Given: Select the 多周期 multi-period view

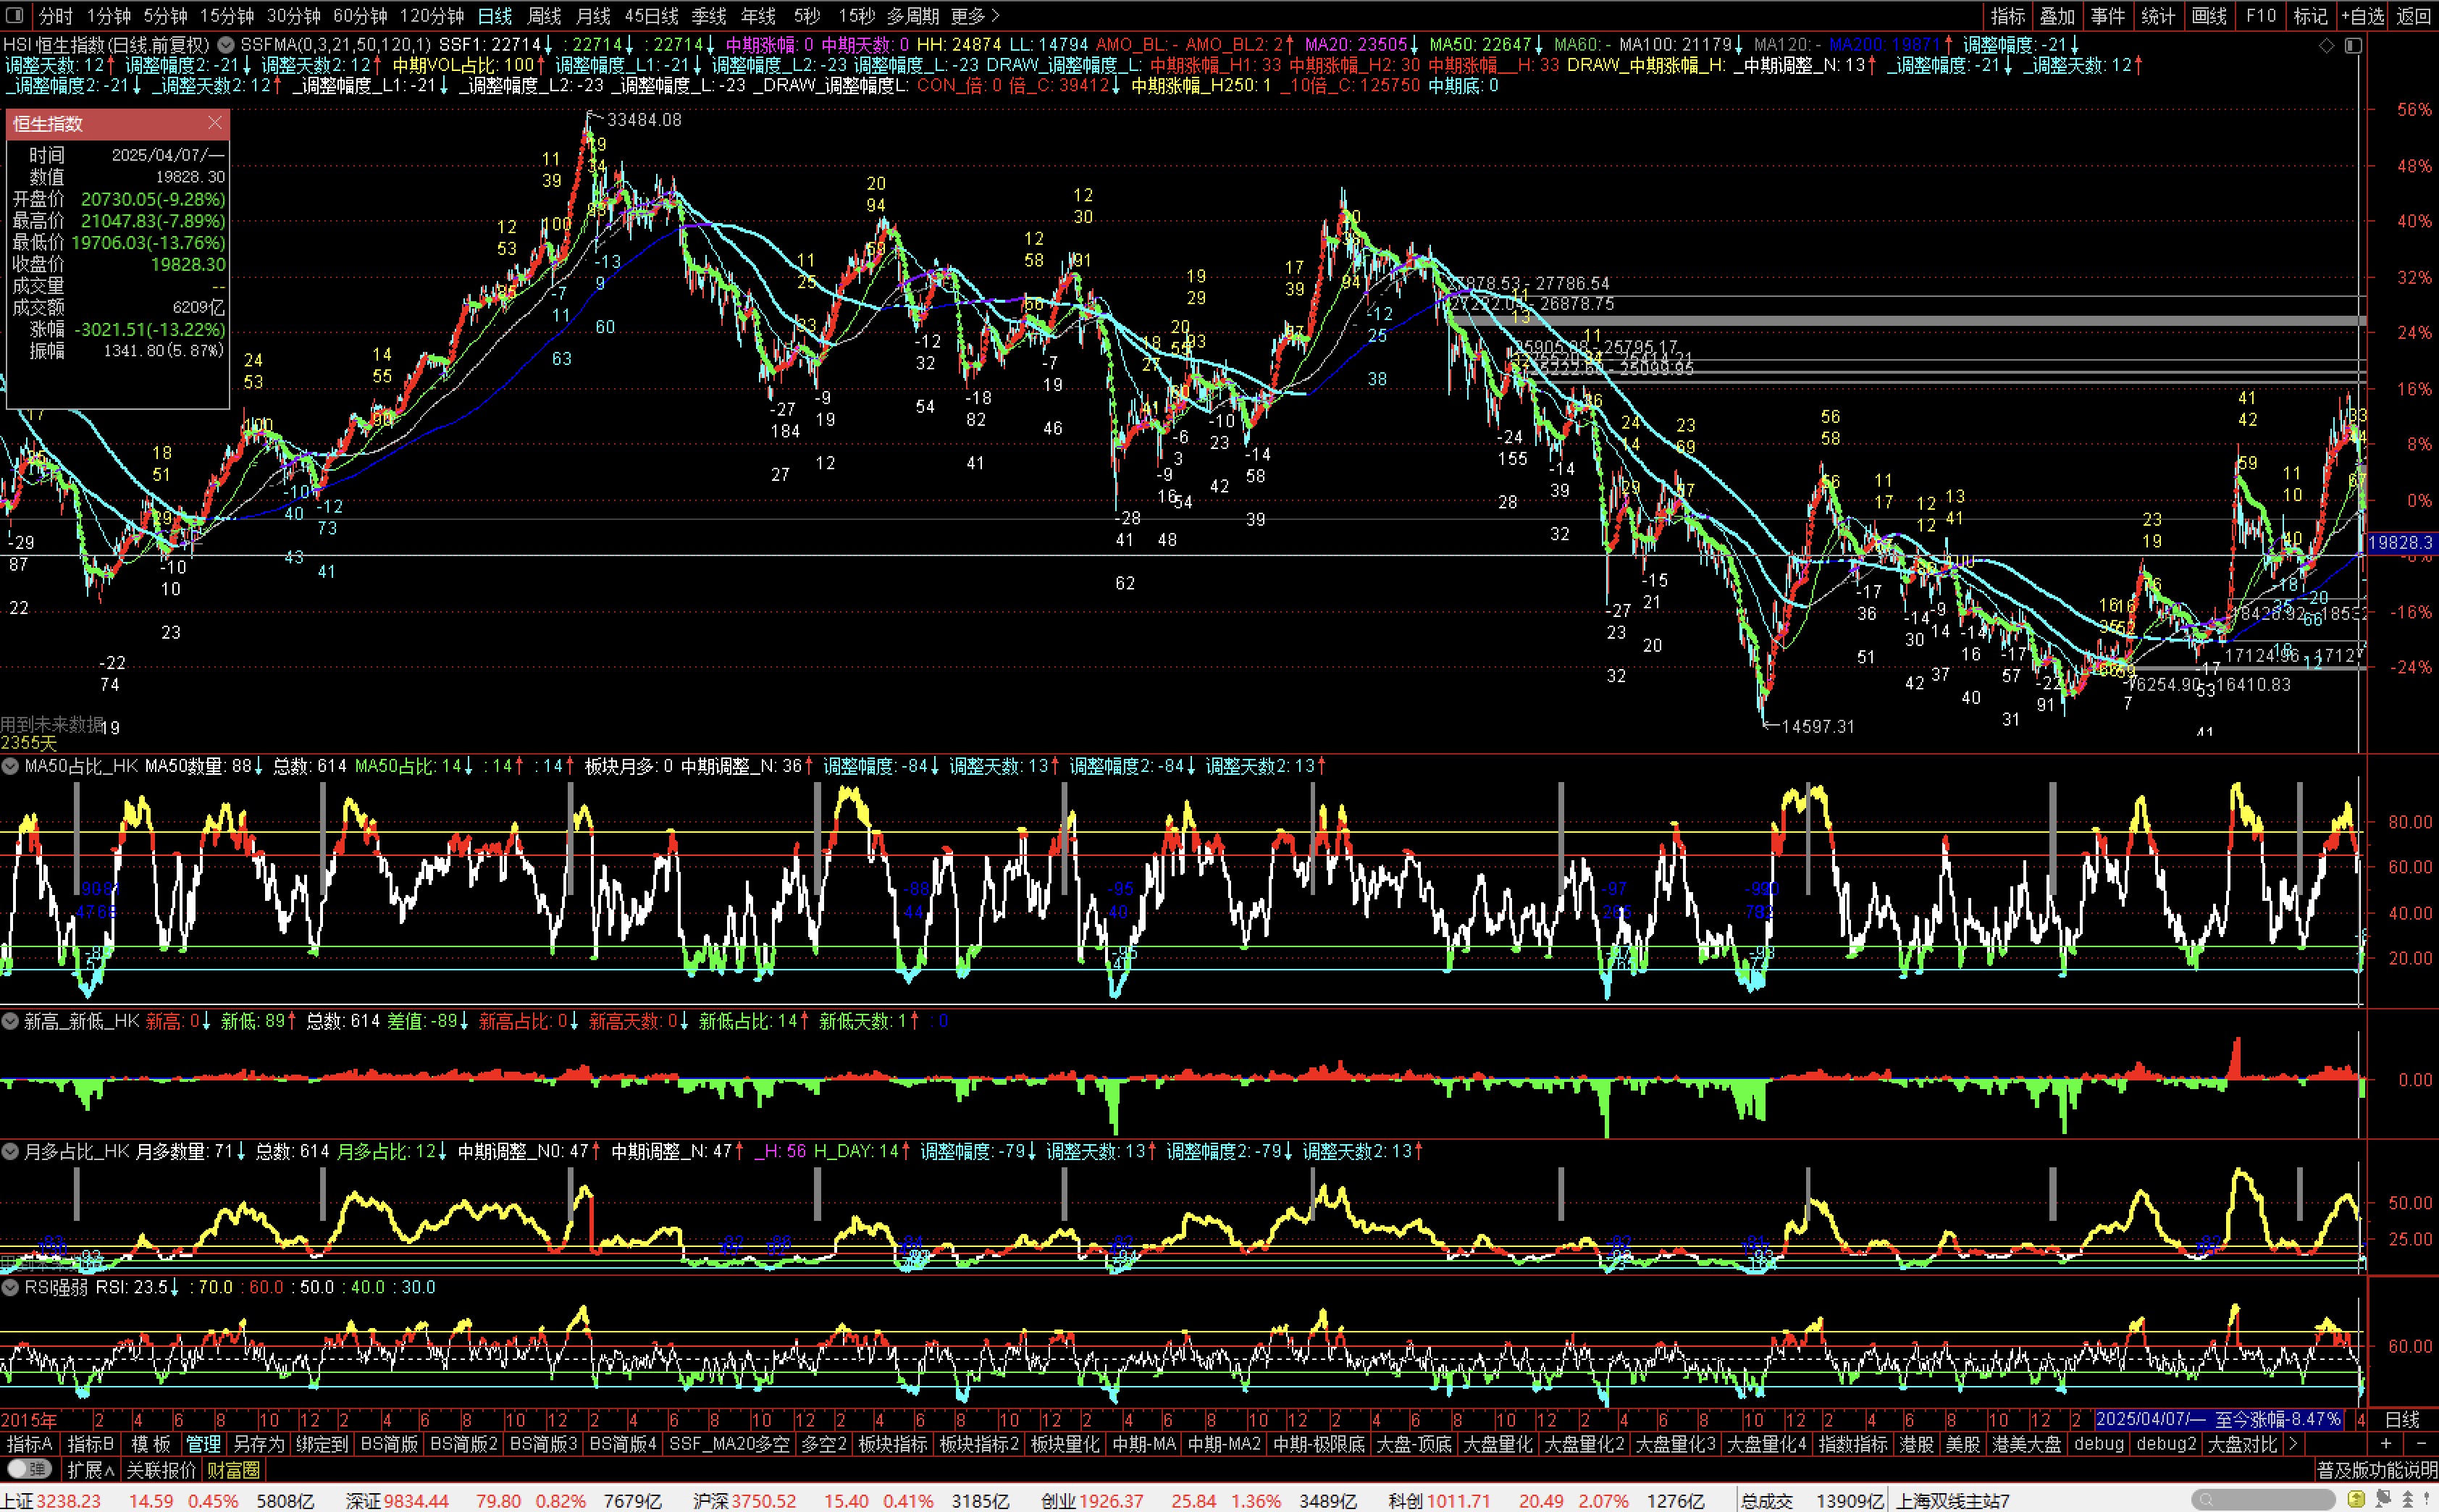Looking at the screenshot, I should click(912, 15).
